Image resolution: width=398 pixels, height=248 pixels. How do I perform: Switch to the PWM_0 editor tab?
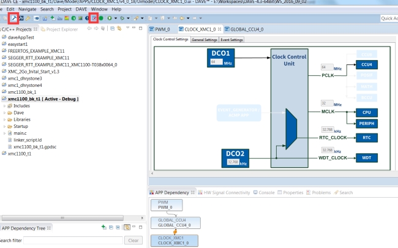tap(162, 29)
